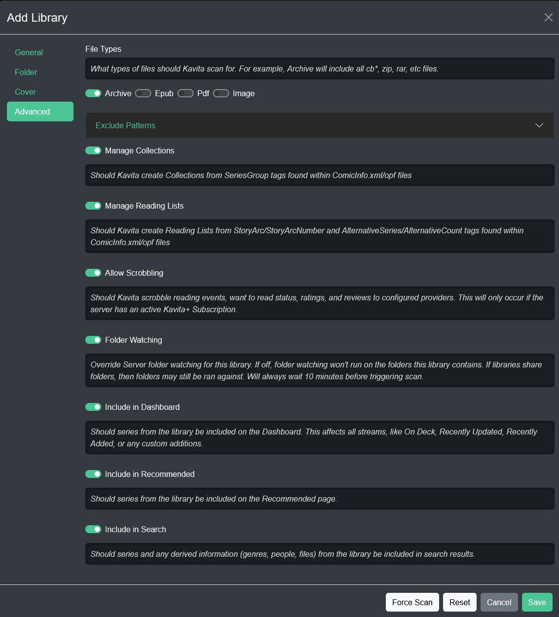Turn on the Image file type
The width and height of the screenshot is (559, 617).
tap(221, 94)
